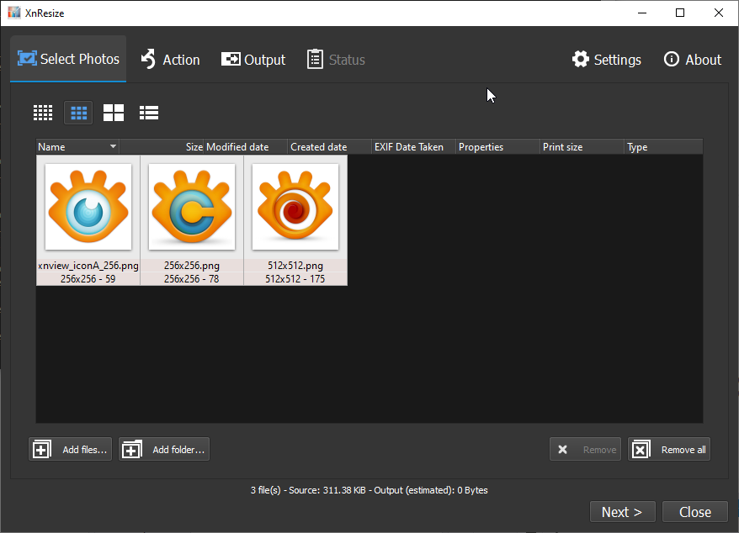Click the XnResize title bar icon
Screen dimensions: 739x533
(x=13, y=13)
